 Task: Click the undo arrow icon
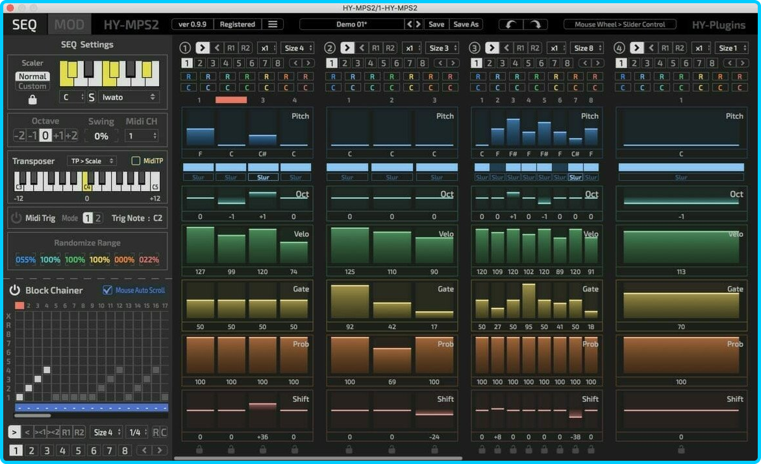510,24
